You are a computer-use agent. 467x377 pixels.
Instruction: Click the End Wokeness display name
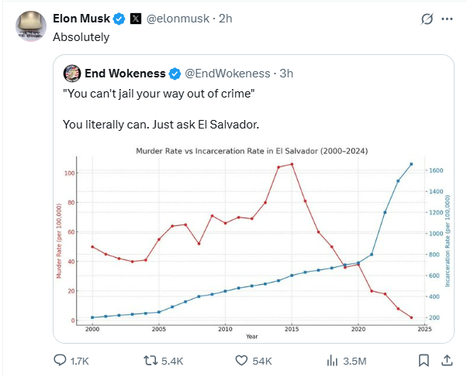tap(125, 74)
